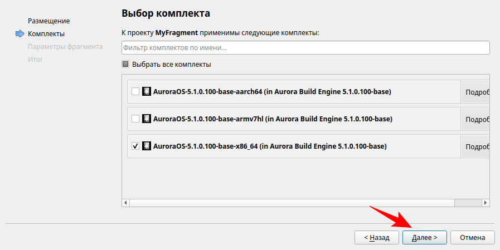Image resolution: width=500 pixels, height=250 pixels.
Task: Cancel the wizard with 'Отмена'
Action: pyautogui.click(x=472, y=237)
